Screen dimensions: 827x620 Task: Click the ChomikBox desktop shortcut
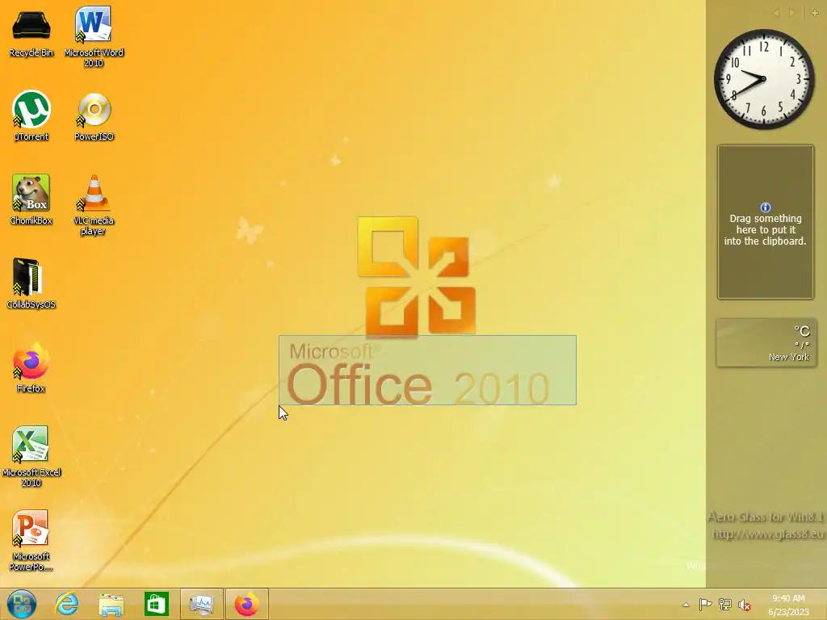click(x=31, y=199)
